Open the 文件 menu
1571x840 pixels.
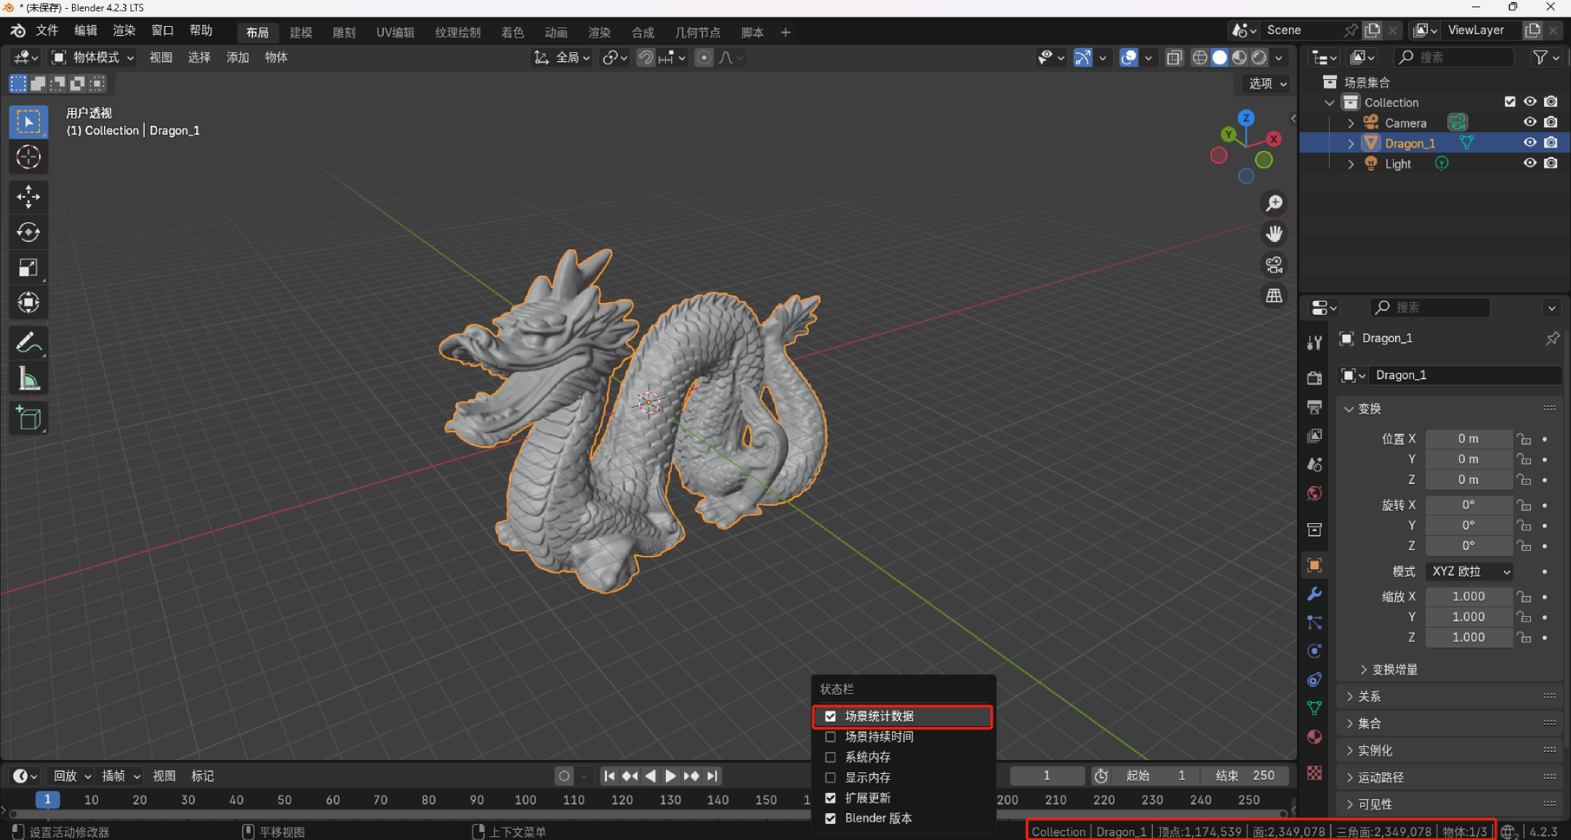pos(47,31)
